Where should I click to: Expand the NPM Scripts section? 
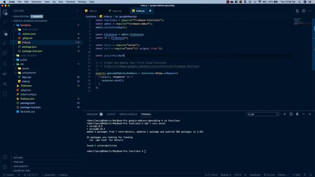point(21,166)
